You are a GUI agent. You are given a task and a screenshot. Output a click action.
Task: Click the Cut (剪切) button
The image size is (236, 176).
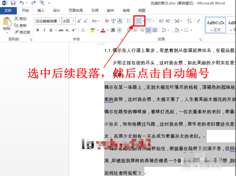click(x=20, y=18)
